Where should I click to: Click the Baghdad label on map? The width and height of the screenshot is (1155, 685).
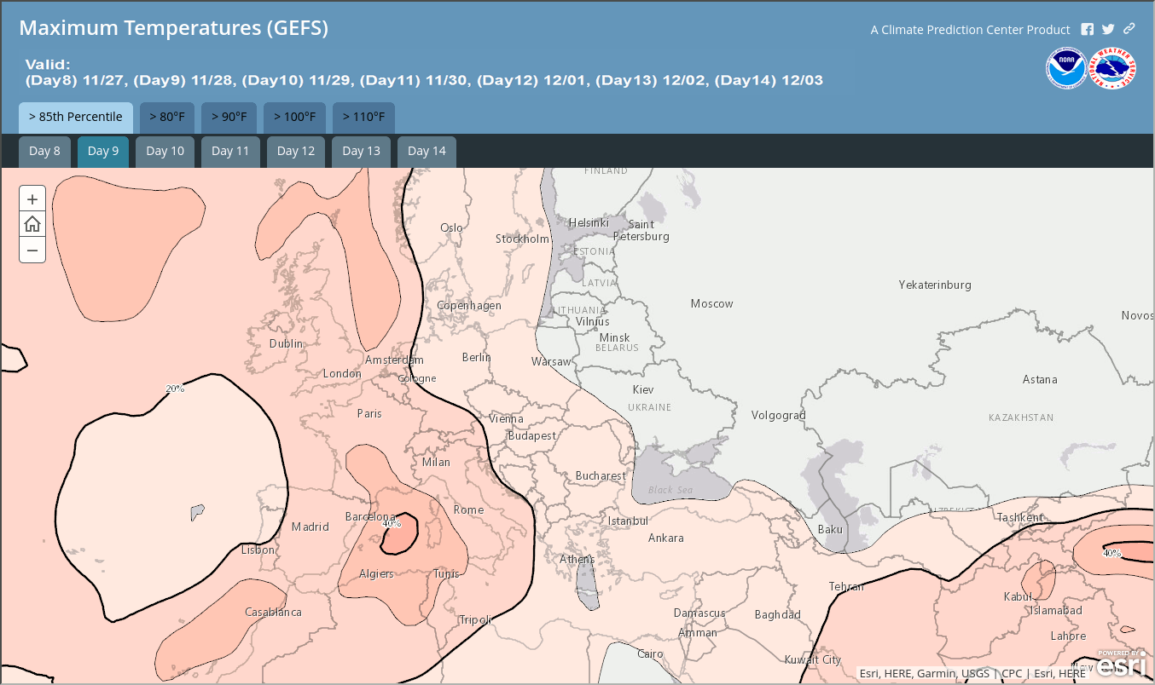click(x=777, y=614)
